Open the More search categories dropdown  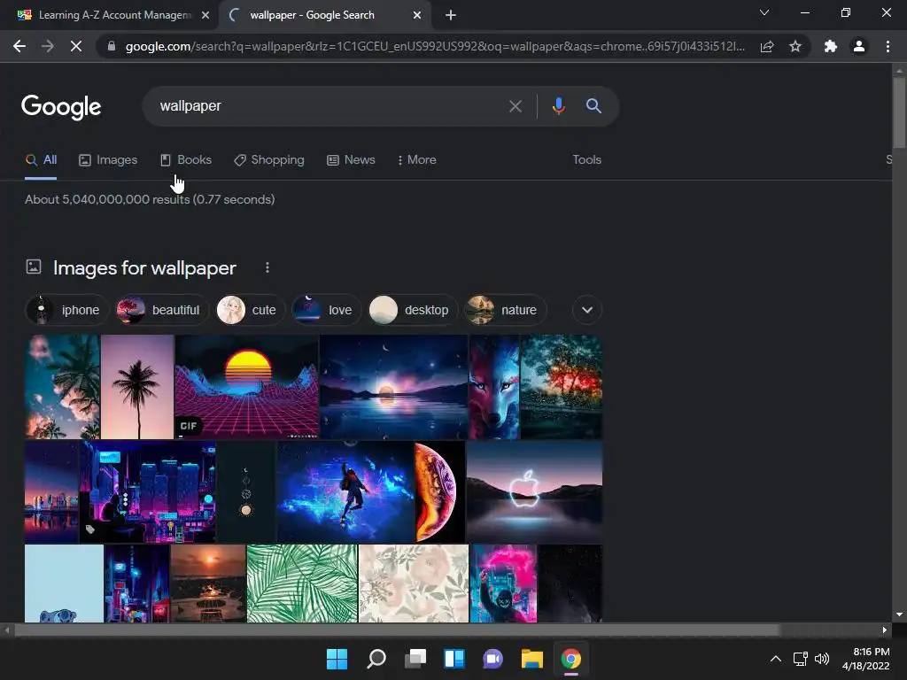[x=417, y=159]
